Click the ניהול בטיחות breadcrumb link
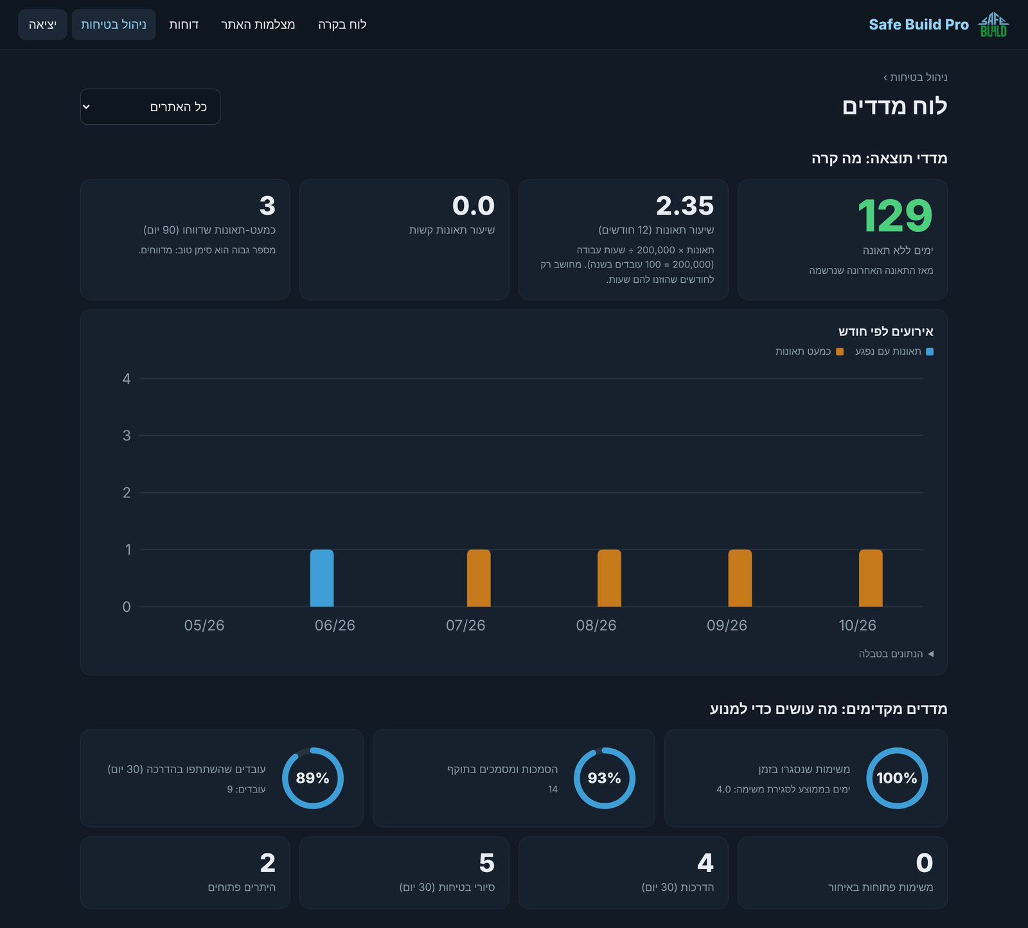Image resolution: width=1028 pixels, height=928 pixels. tap(919, 77)
